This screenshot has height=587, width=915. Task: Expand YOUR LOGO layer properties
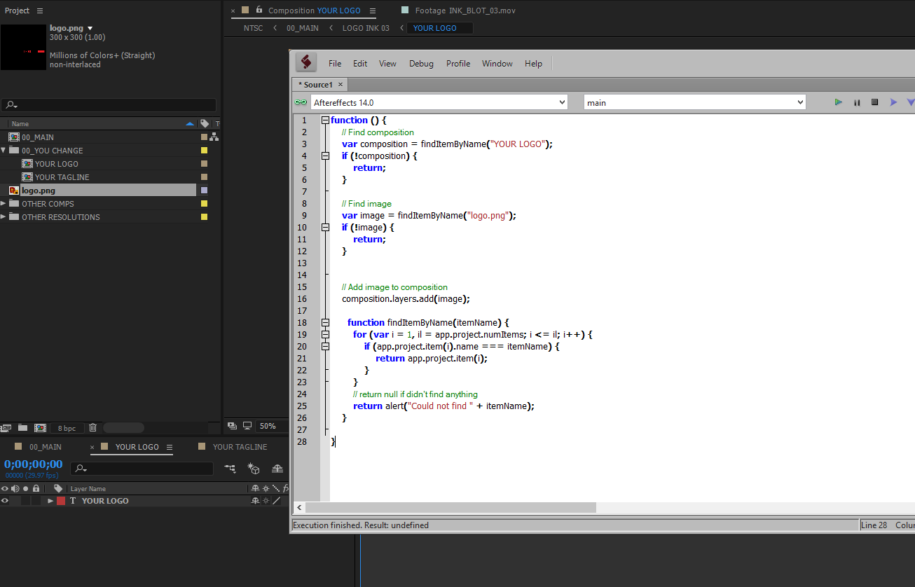50,501
